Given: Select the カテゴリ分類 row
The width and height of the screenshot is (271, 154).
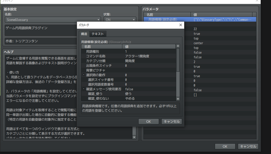Looking at the screenshot, I should [129, 61].
